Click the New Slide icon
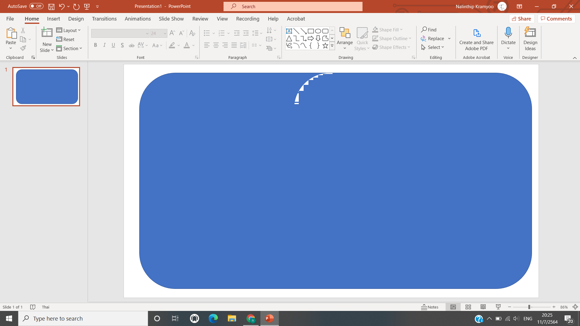Screen dimensions: 580x326 (47, 33)
